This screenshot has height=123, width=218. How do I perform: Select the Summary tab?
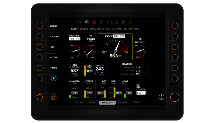point(107,103)
